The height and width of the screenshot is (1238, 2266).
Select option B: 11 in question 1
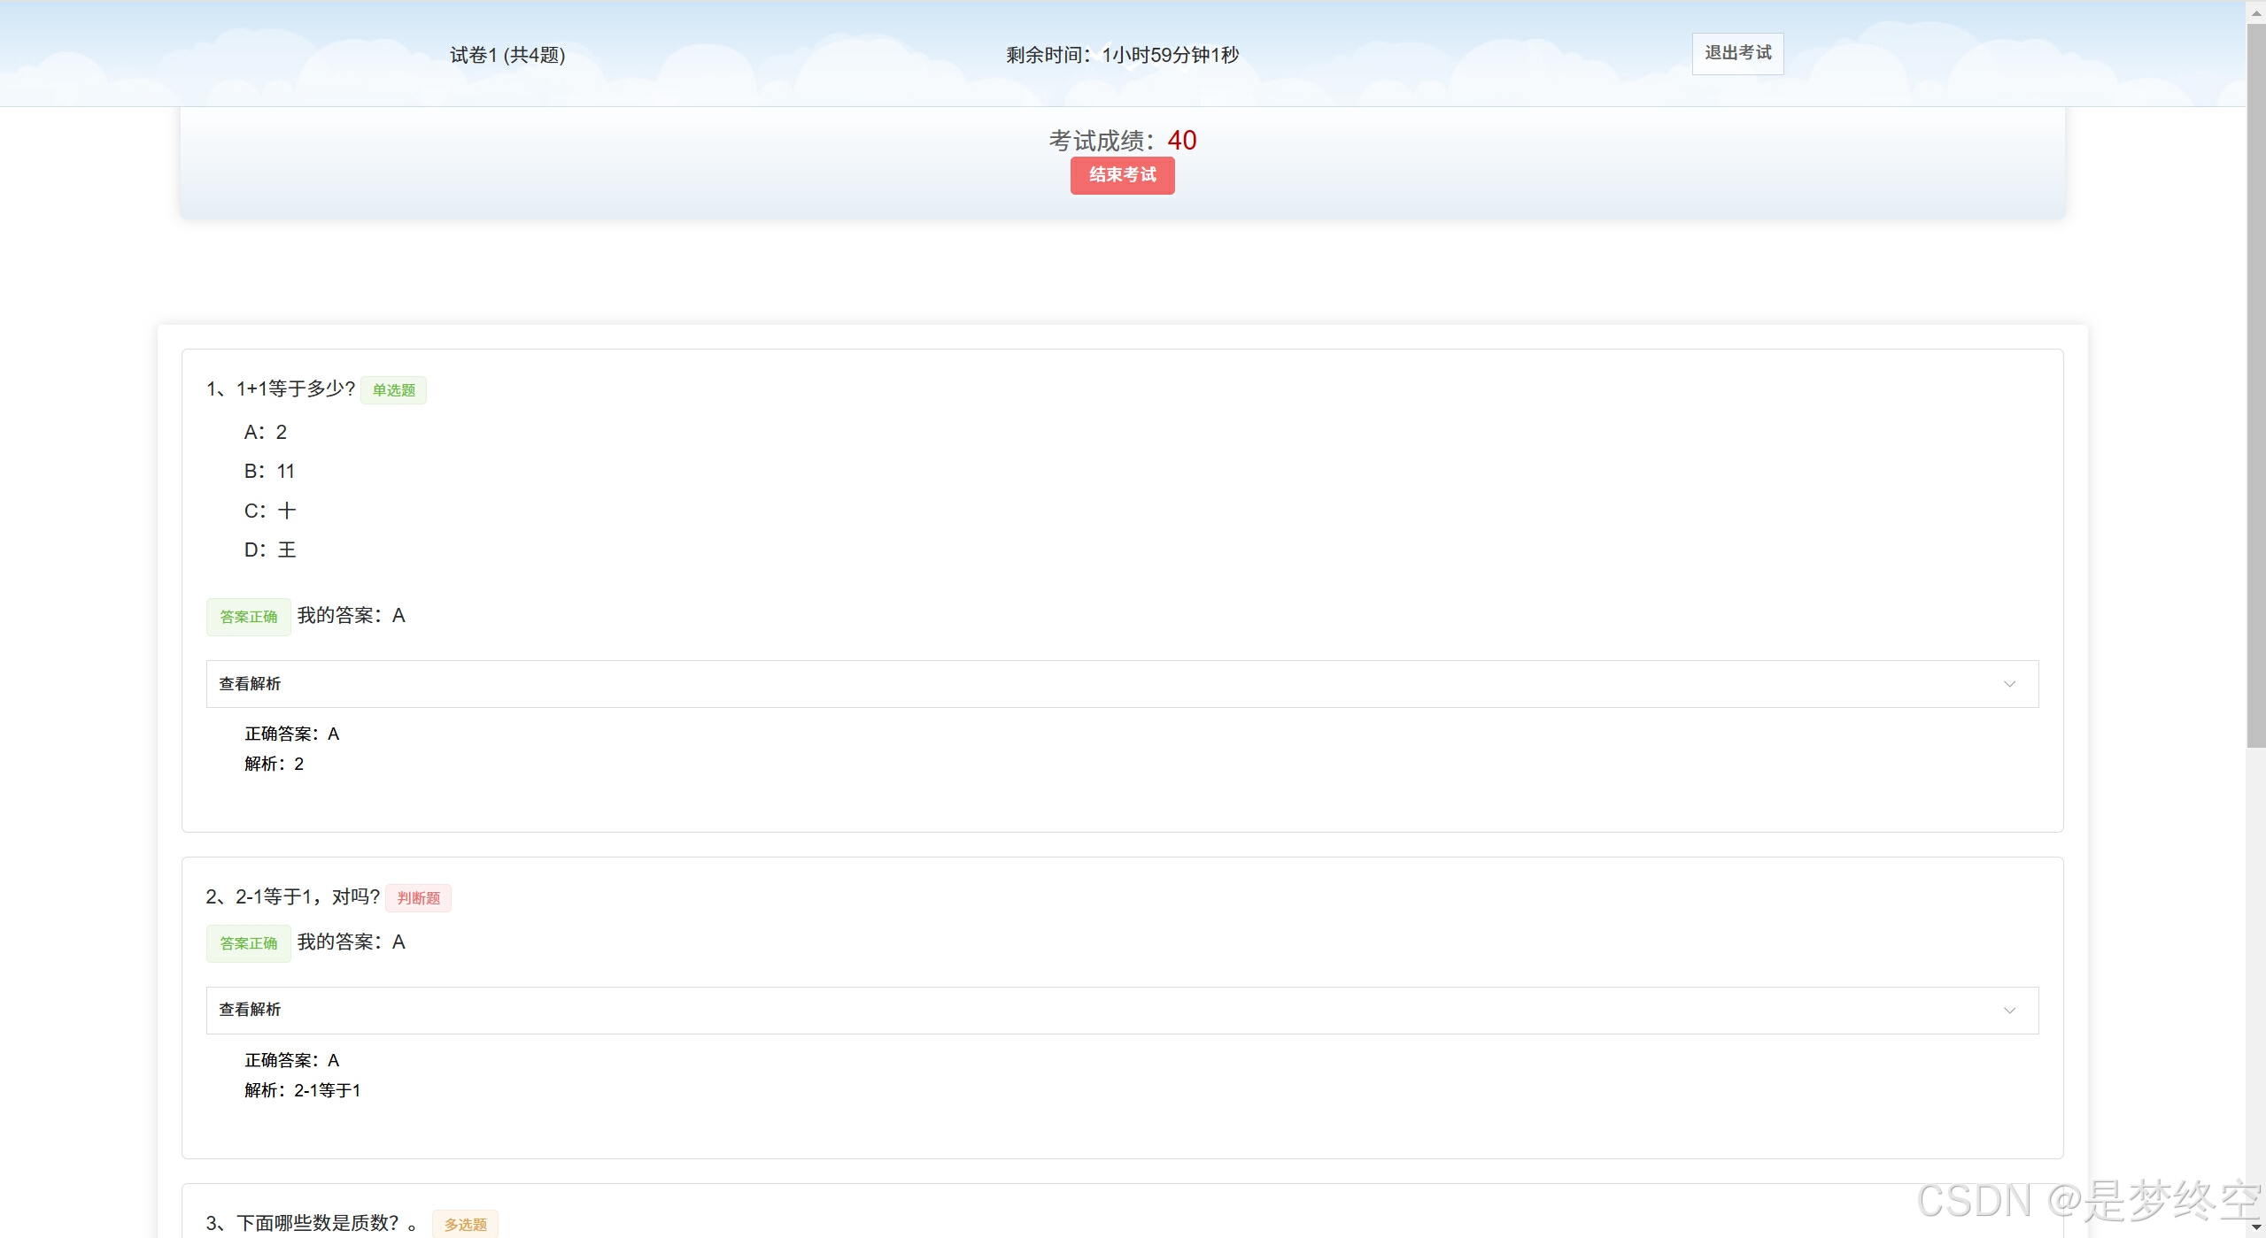point(269,471)
